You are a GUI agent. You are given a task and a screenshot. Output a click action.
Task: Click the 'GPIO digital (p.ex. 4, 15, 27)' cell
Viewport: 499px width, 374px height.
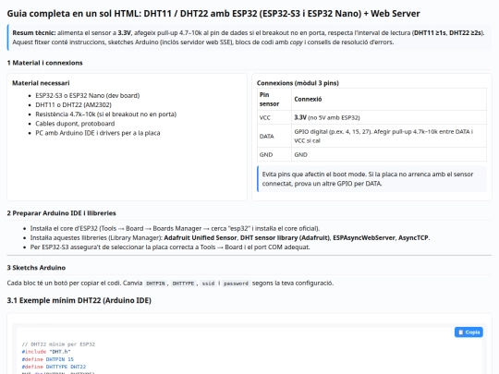[389, 136]
